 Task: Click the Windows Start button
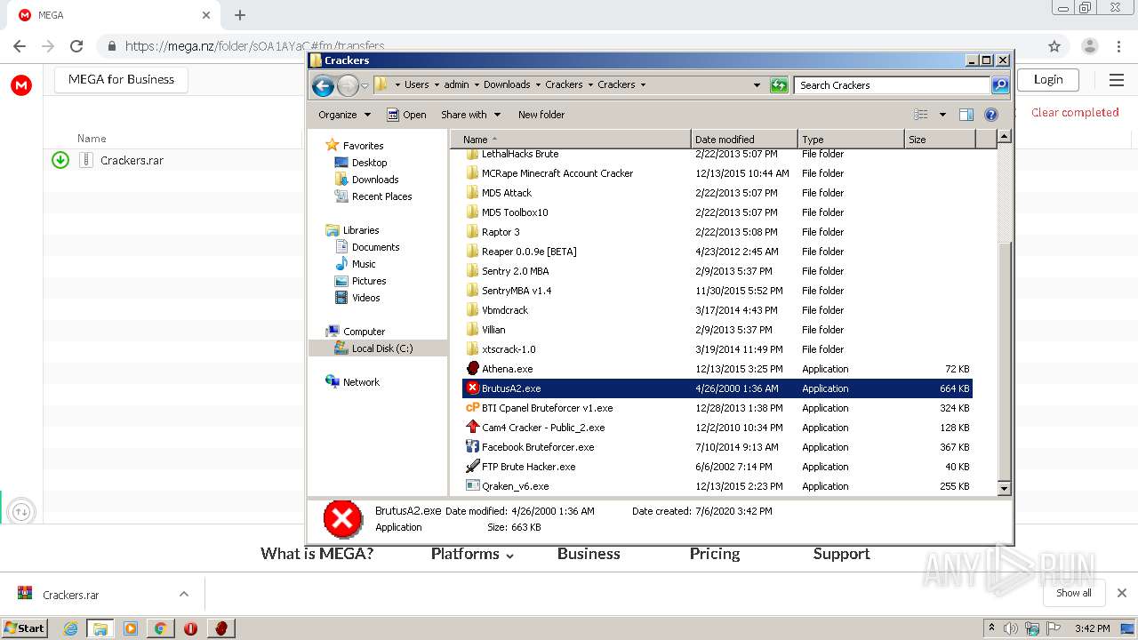pos(25,628)
